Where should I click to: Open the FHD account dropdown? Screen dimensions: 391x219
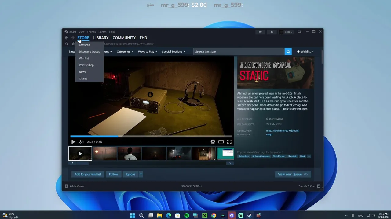pos(286,32)
